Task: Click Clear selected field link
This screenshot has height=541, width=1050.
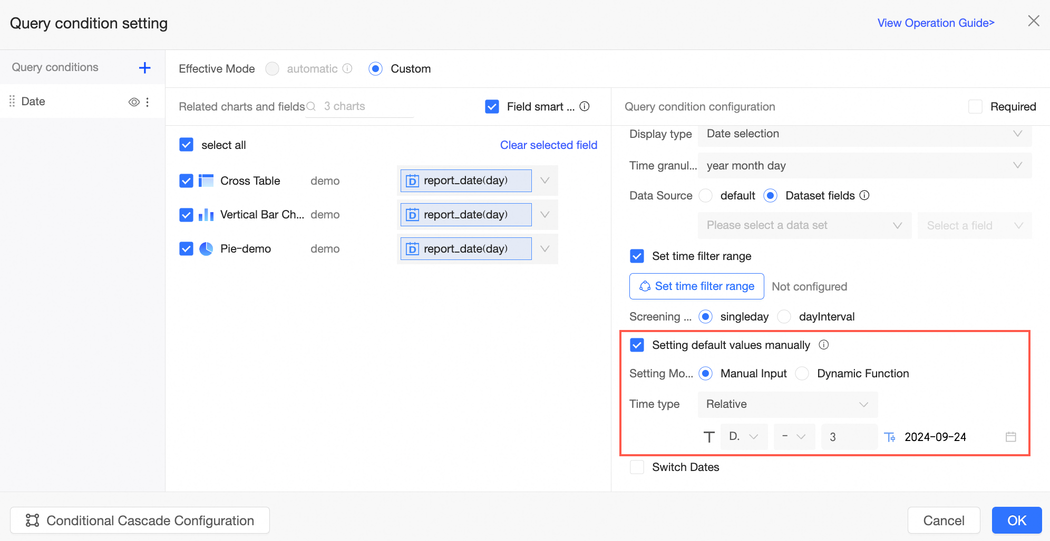Action: coord(548,145)
